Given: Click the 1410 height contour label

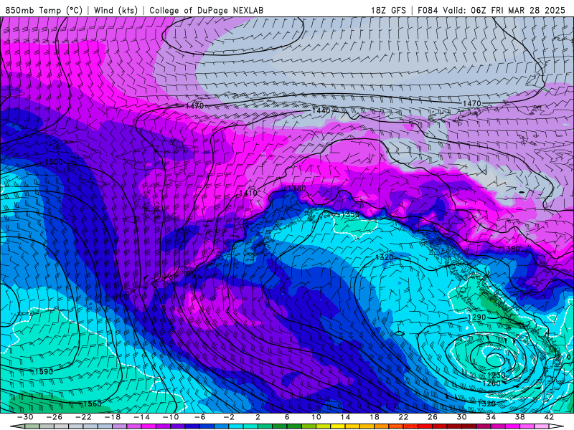Looking at the screenshot, I should point(248,193).
